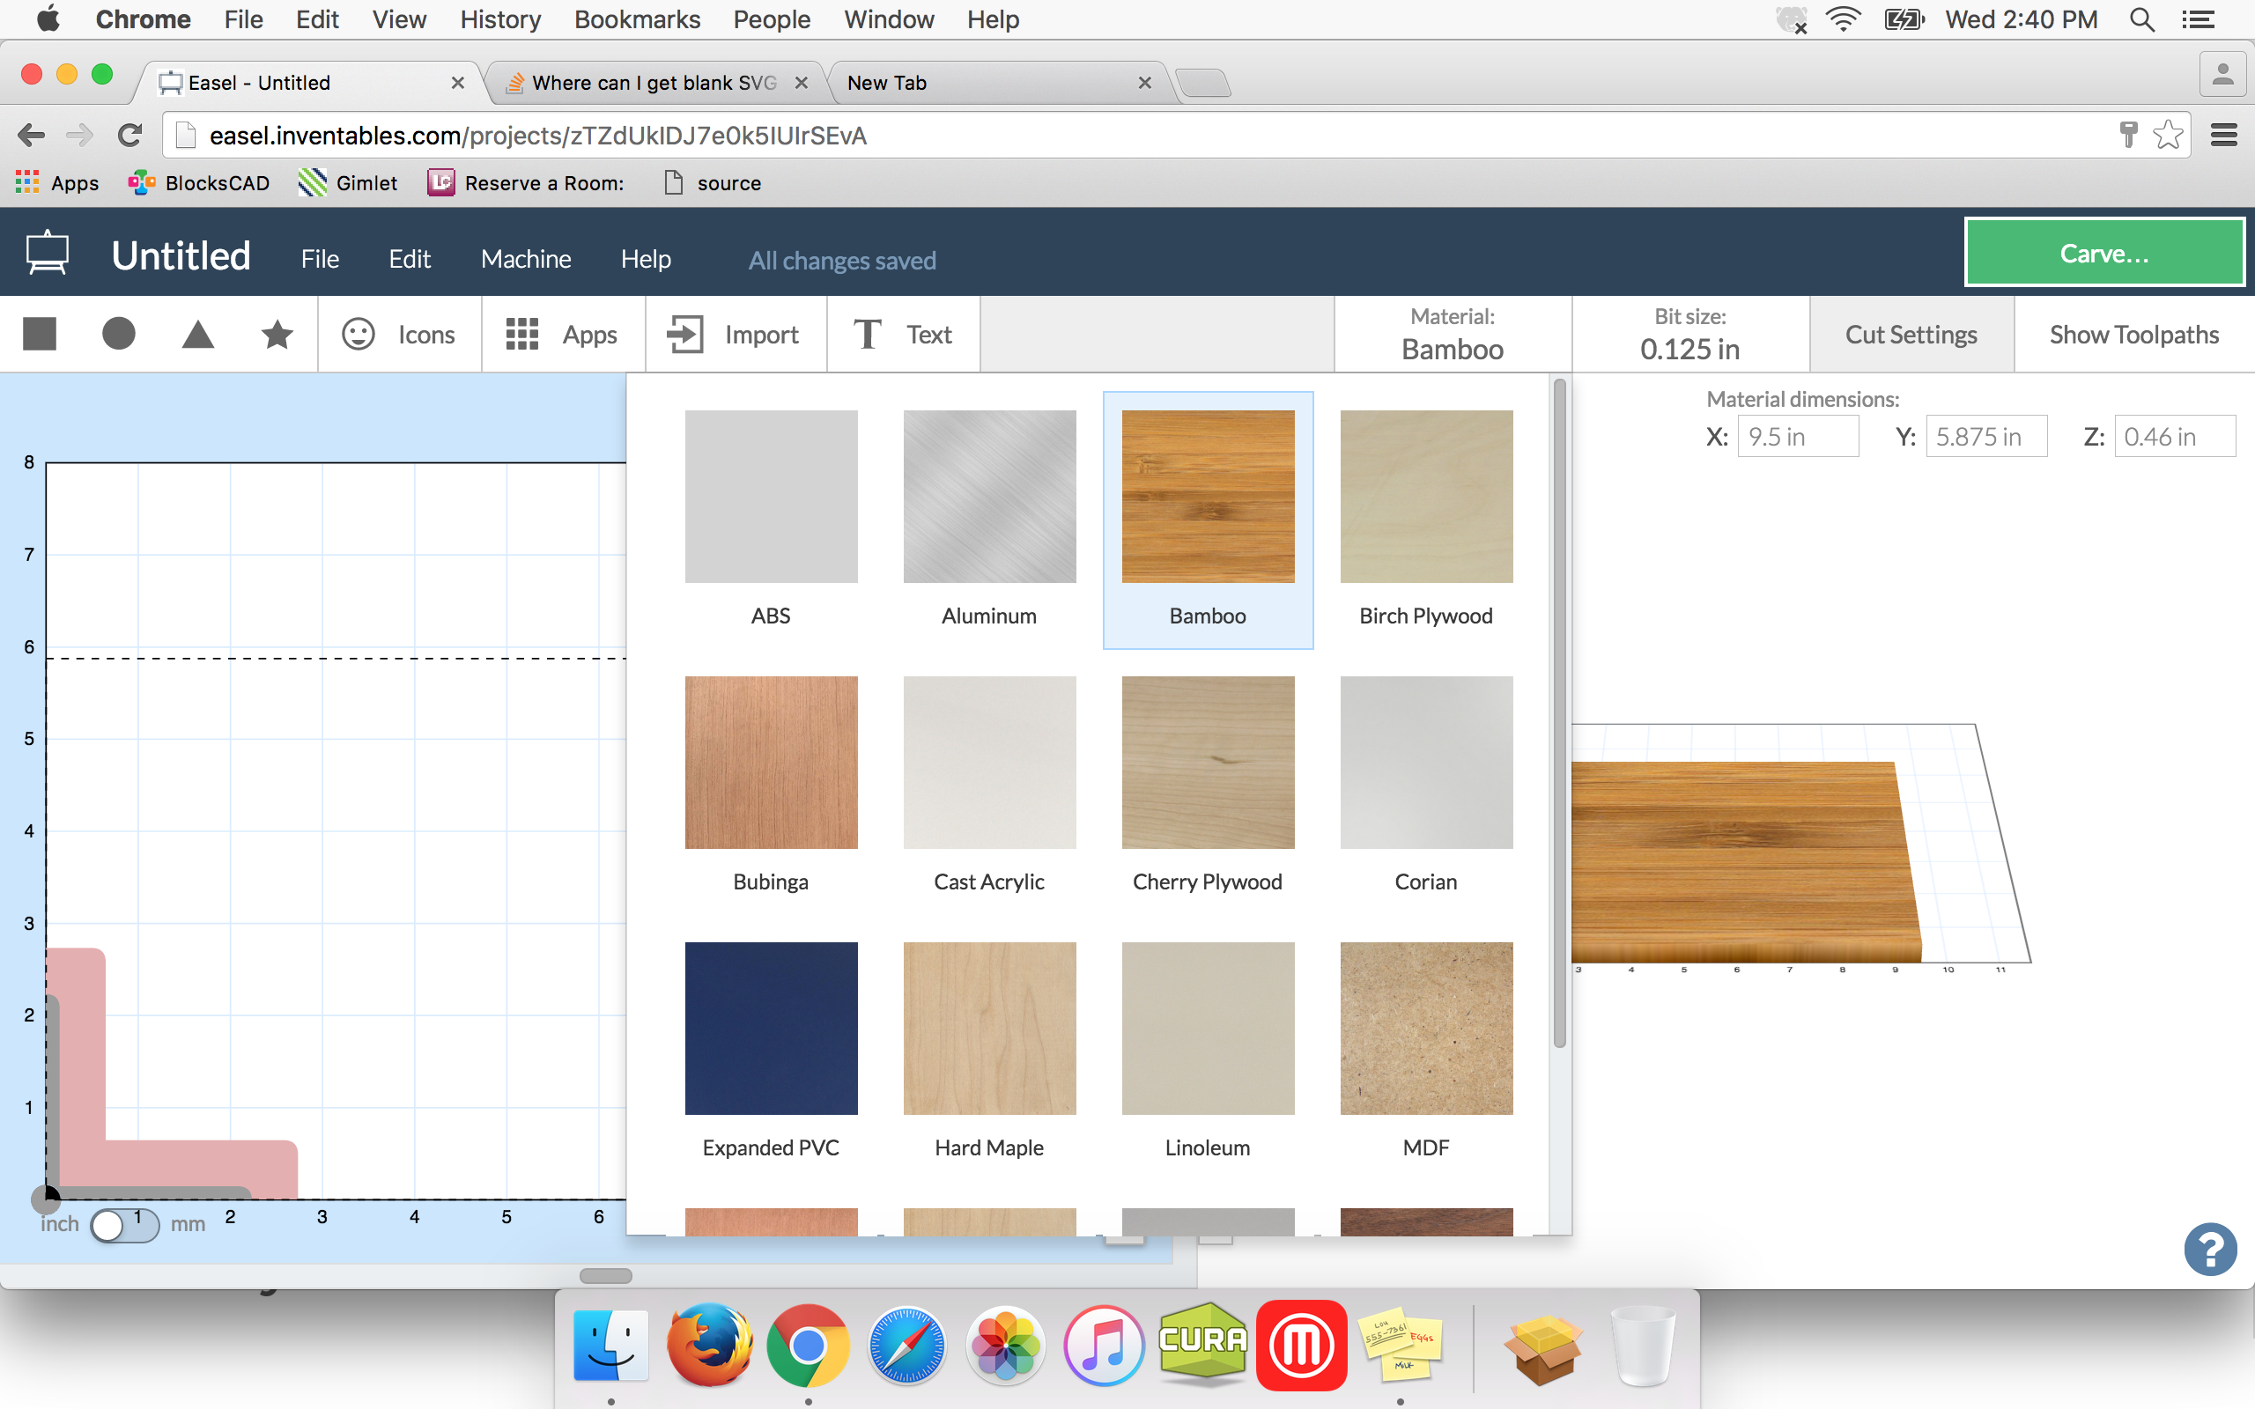Viewport: 2255px width, 1409px height.
Task: Select the Triangle shape tool
Action: pyautogui.click(x=198, y=335)
